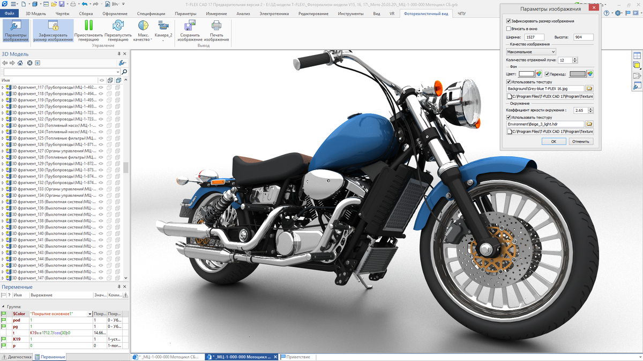Pause generation with Приостановить генерацию

(x=88, y=30)
